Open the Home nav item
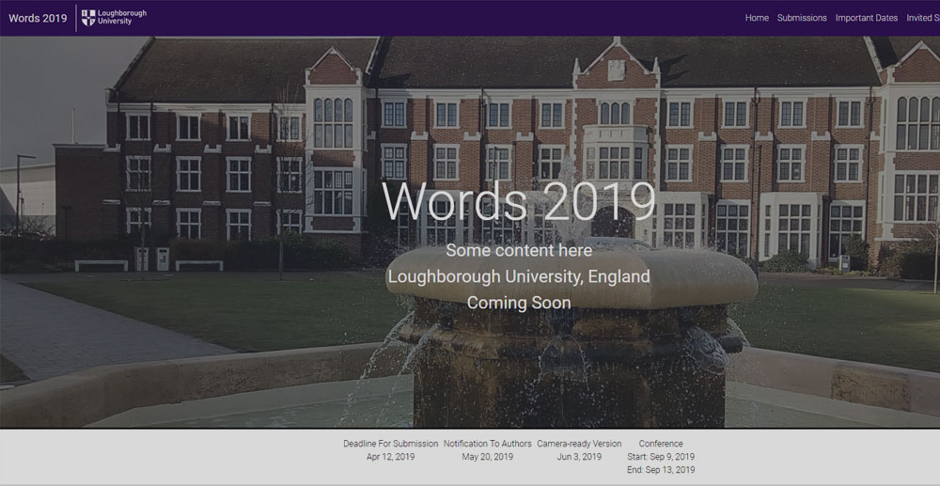 coord(757,18)
